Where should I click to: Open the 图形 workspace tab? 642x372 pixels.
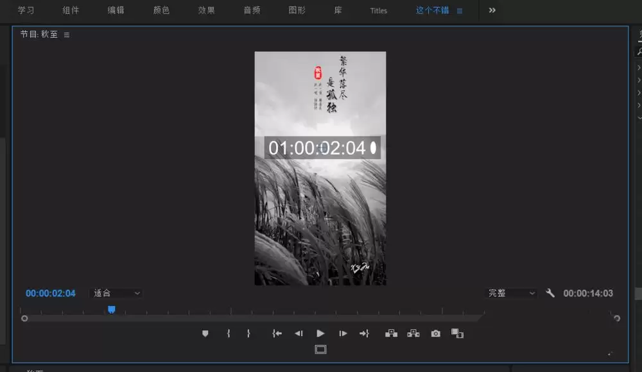click(x=297, y=10)
